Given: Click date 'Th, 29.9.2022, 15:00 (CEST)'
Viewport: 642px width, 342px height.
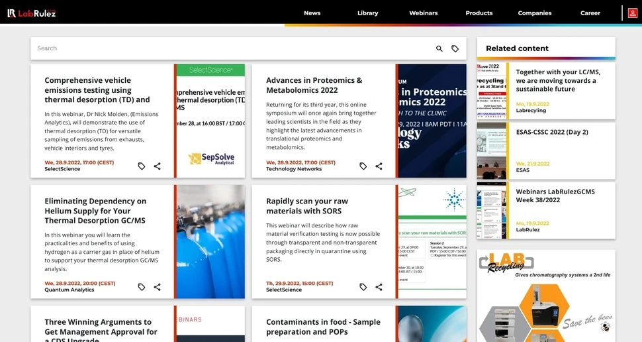Looking at the screenshot, I should (x=300, y=284).
